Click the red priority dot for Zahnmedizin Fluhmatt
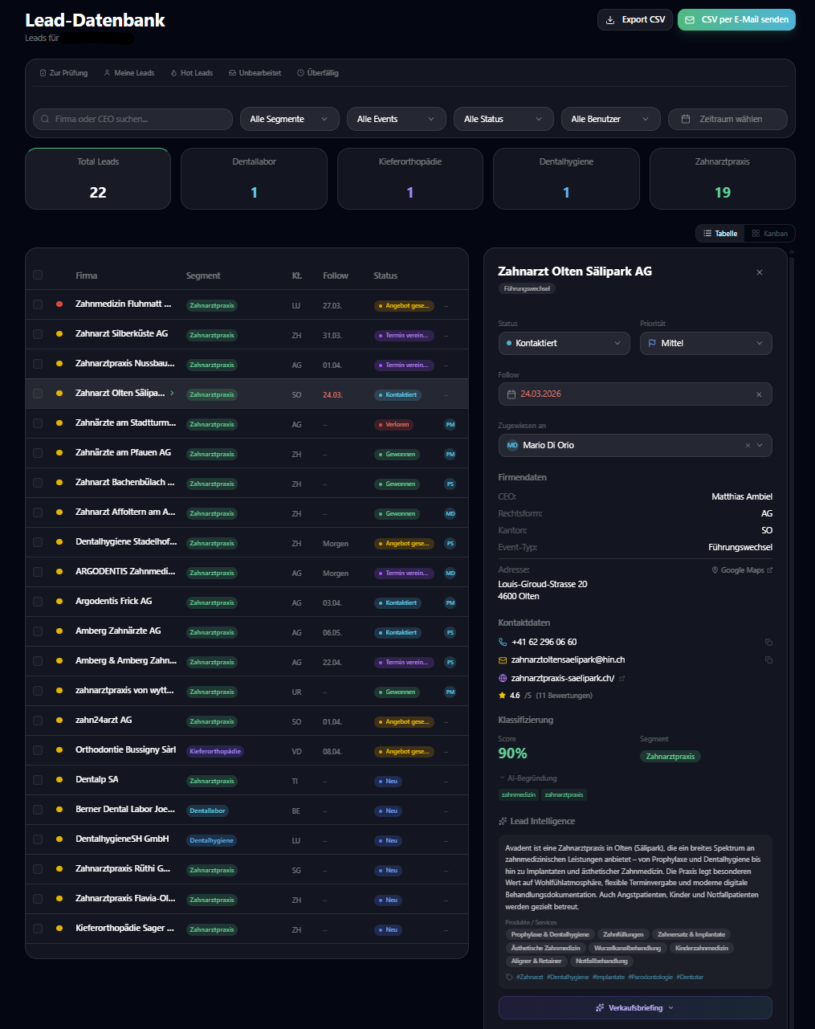Viewport: 815px width, 1029px height. pos(59,304)
